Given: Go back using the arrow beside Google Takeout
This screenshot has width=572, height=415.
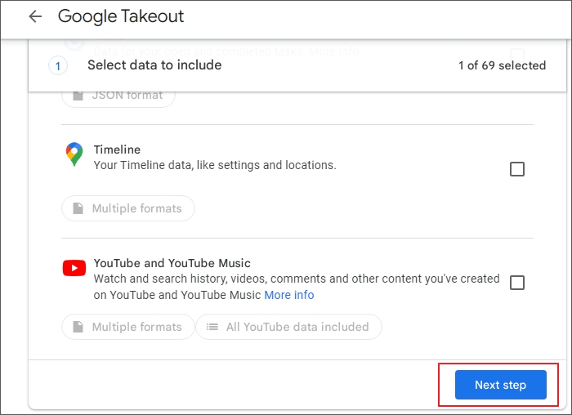Looking at the screenshot, I should tap(35, 16).
